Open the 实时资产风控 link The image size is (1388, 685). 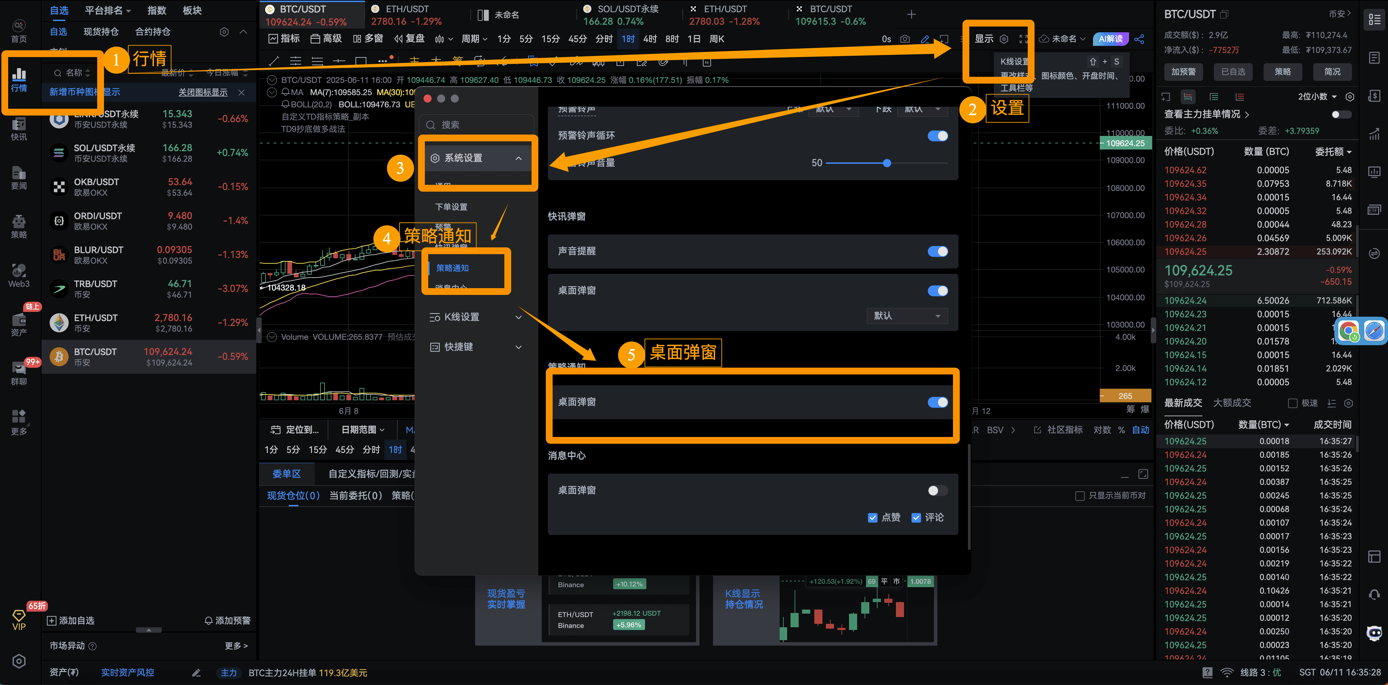click(x=128, y=673)
